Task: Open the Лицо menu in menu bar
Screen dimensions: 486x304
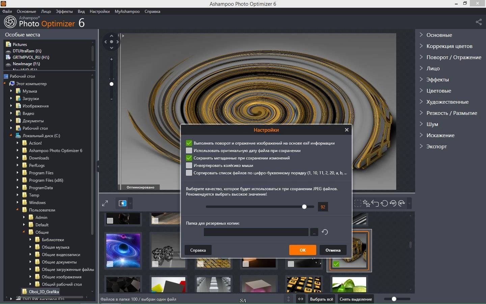Action: pyautogui.click(x=46, y=11)
